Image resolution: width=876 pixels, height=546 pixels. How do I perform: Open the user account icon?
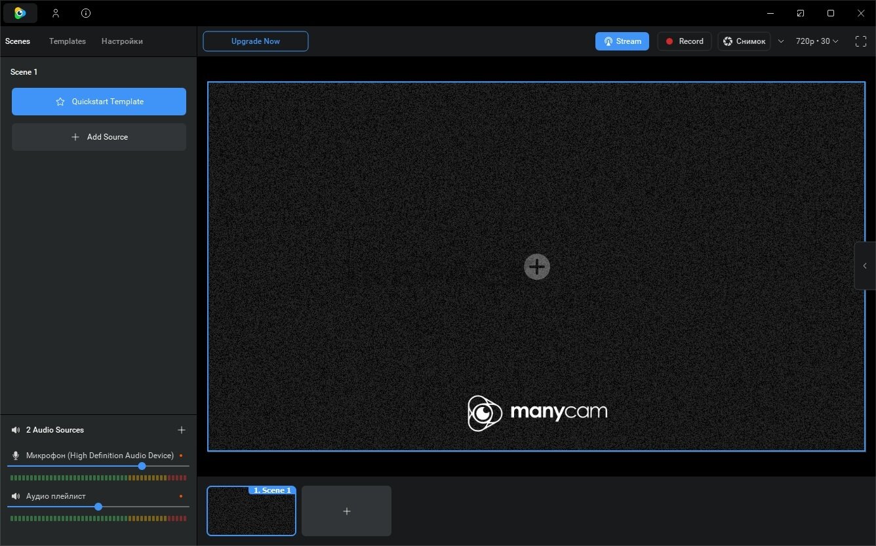pos(56,13)
